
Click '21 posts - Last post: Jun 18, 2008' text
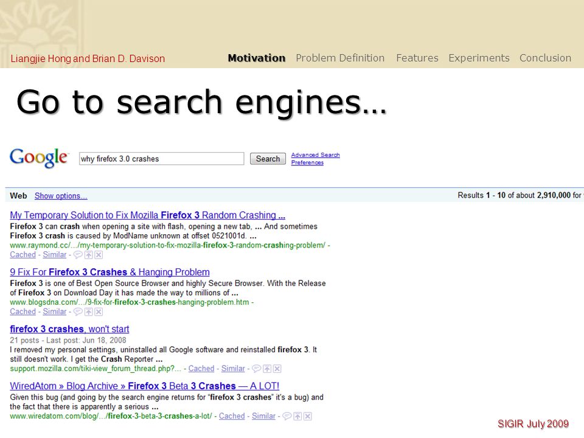[x=68, y=341]
